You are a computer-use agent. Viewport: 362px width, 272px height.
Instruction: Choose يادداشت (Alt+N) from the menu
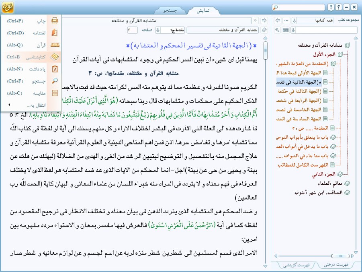(31, 69)
